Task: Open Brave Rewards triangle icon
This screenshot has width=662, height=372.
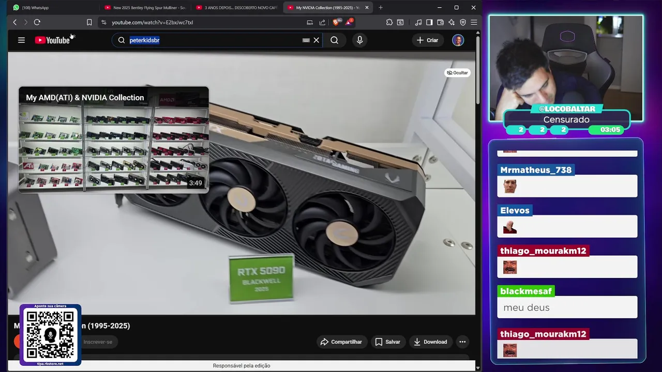Action: (349, 22)
